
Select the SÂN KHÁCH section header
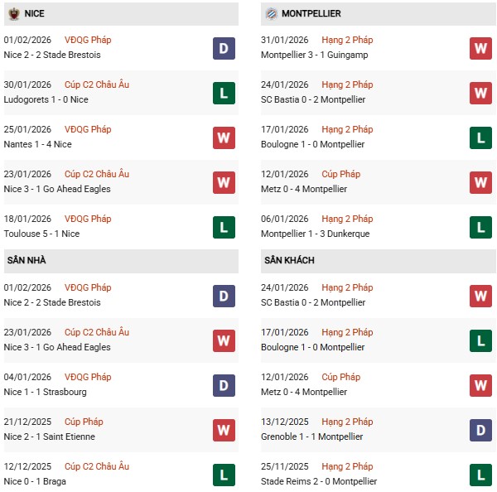(x=289, y=260)
